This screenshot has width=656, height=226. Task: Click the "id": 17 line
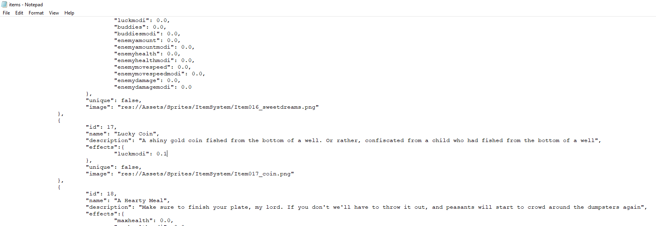pyautogui.click(x=101, y=127)
